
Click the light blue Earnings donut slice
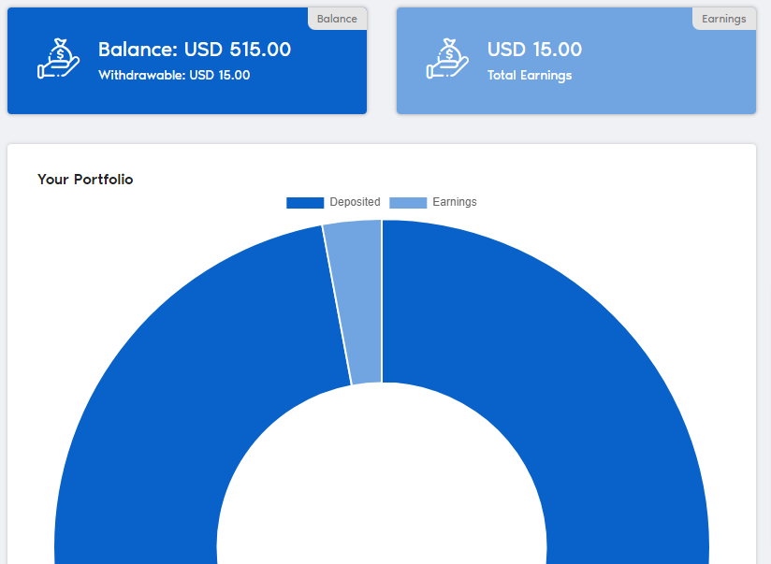coord(359,300)
